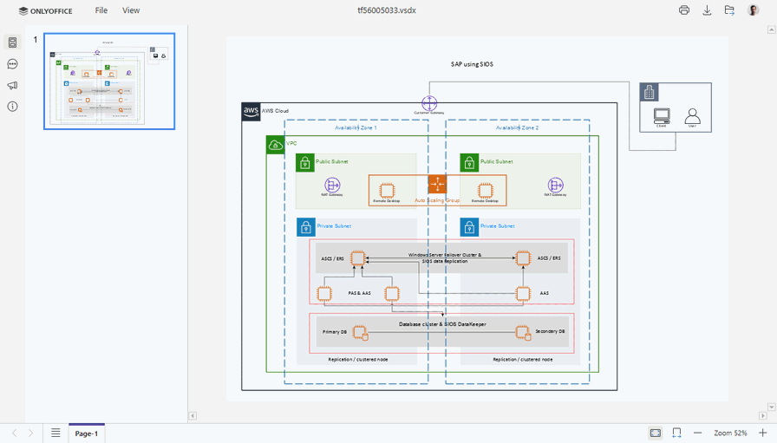The width and height of the screenshot is (777, 443).
Task: Click the 'PAS & AAS' label
Action: (359, 293)
